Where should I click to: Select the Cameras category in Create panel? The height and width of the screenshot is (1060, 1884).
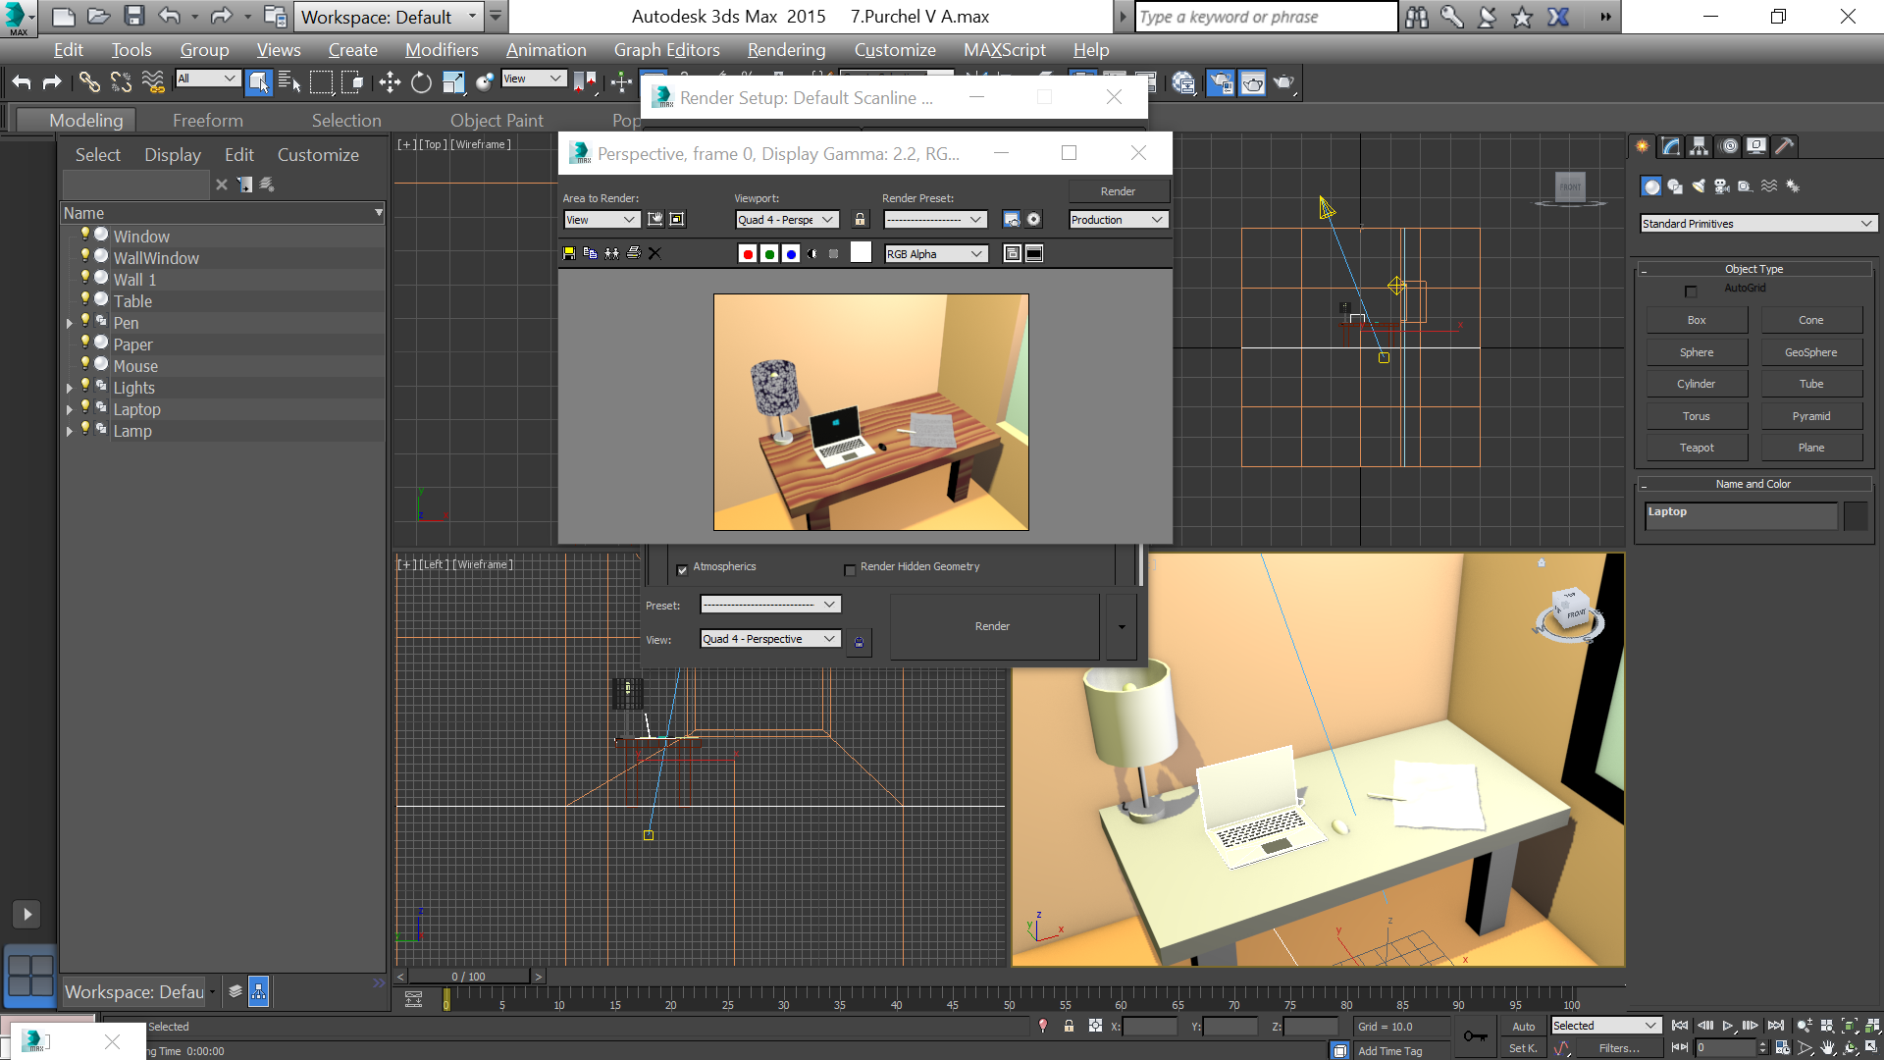1722,186
